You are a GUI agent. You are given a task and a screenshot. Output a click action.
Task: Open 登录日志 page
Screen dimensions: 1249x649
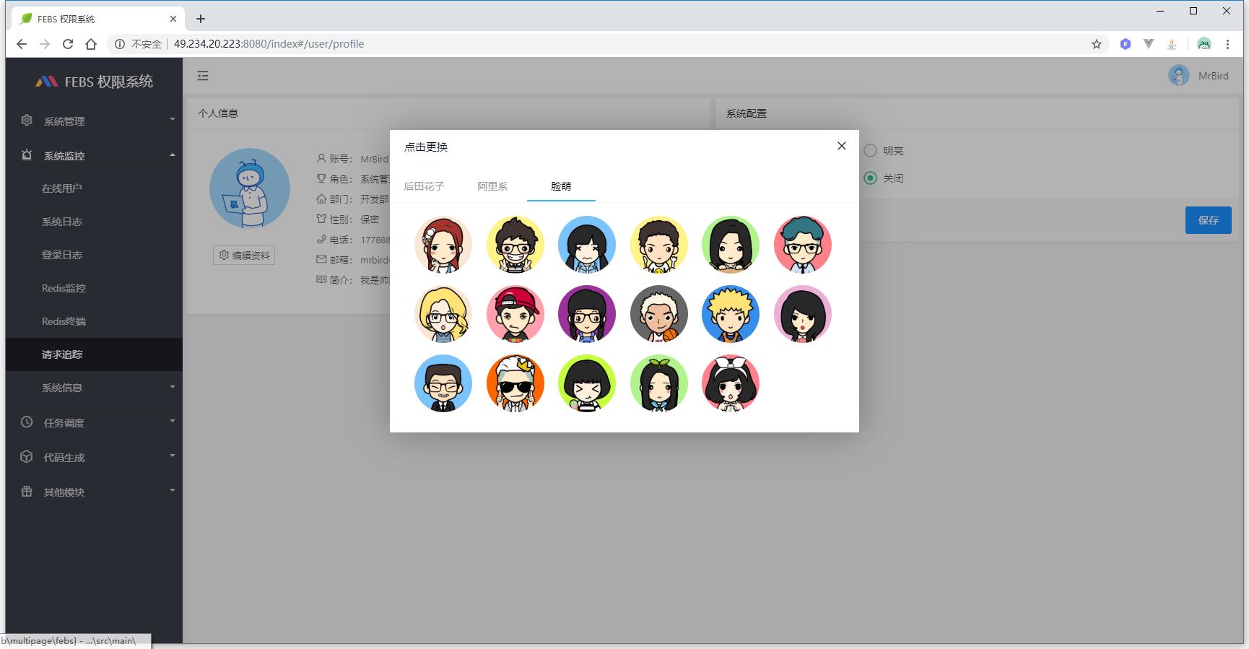pos(95,255)
